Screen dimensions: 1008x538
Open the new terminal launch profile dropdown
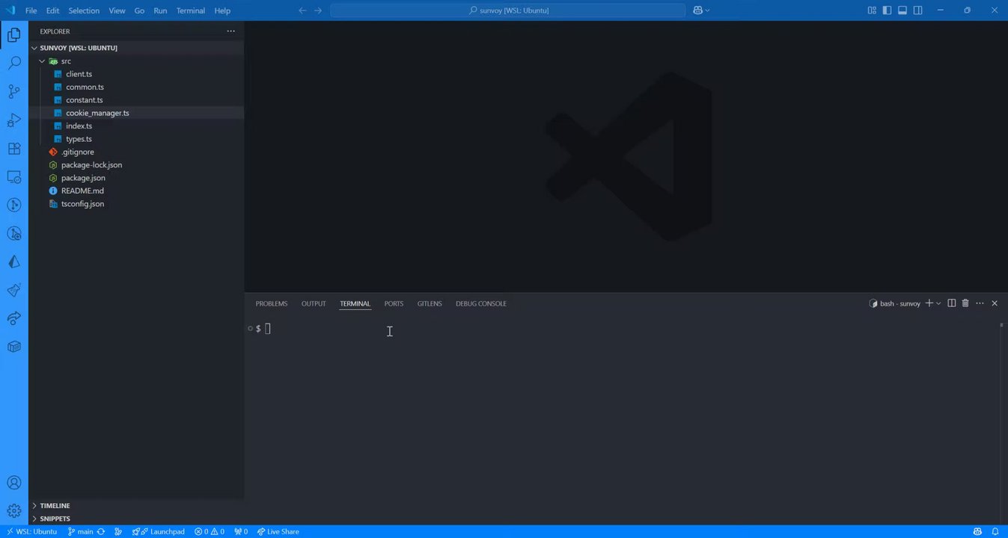coord(938,303)
